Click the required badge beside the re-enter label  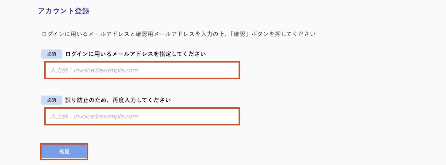pyautogui.click(x=52, y=100)
